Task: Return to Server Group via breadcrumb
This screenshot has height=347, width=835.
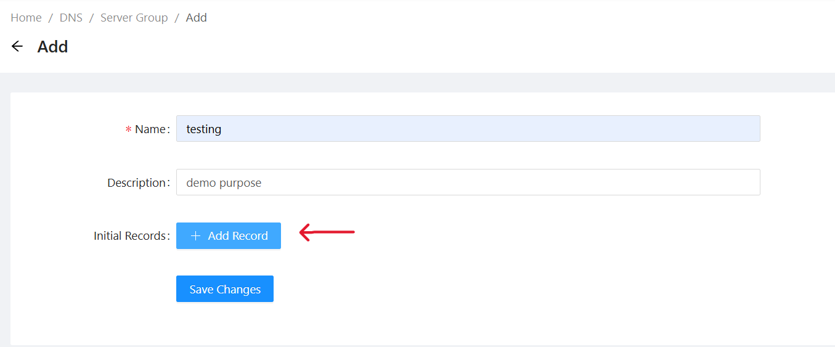Action: 134,18
